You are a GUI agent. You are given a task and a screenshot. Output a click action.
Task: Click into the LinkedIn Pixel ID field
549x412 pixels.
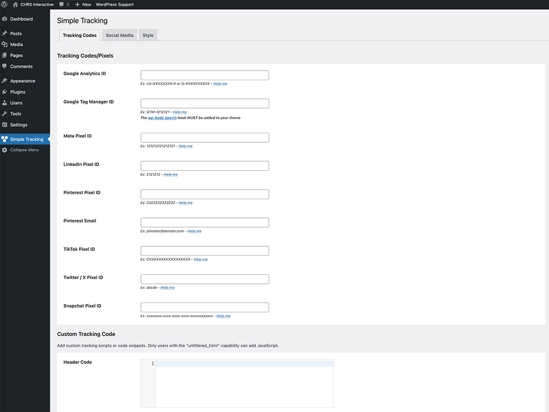click(205, 166)
